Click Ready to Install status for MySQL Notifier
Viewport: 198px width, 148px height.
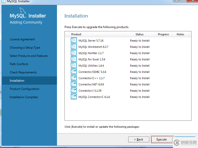coord(140,53)
